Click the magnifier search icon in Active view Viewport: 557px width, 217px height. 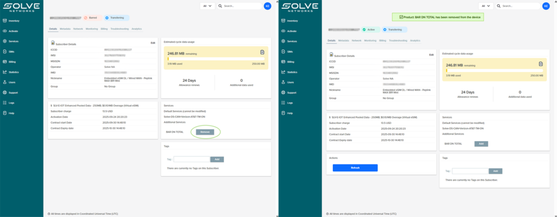499,6
